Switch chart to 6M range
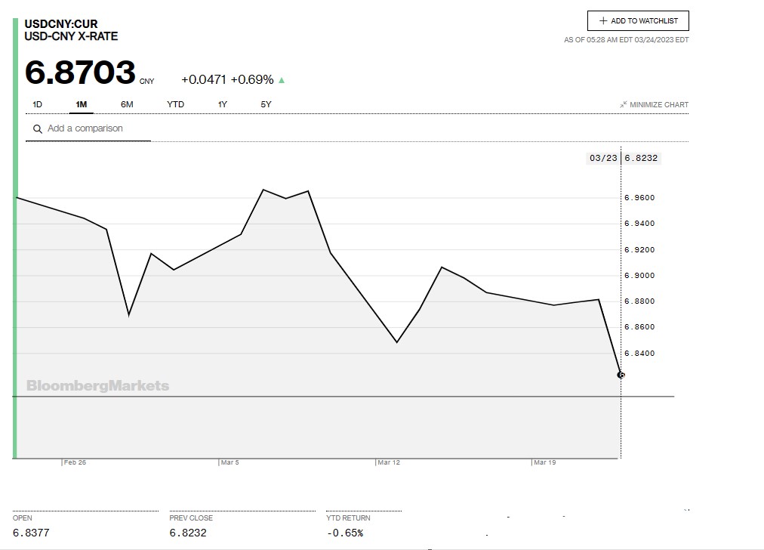 127,104
